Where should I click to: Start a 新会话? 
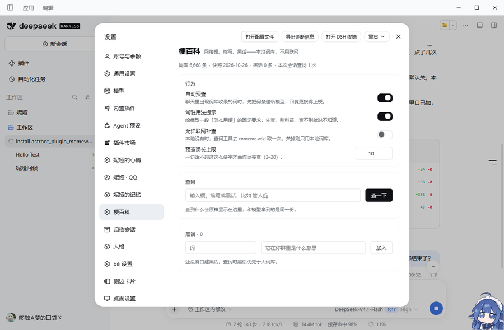(54, 44)
